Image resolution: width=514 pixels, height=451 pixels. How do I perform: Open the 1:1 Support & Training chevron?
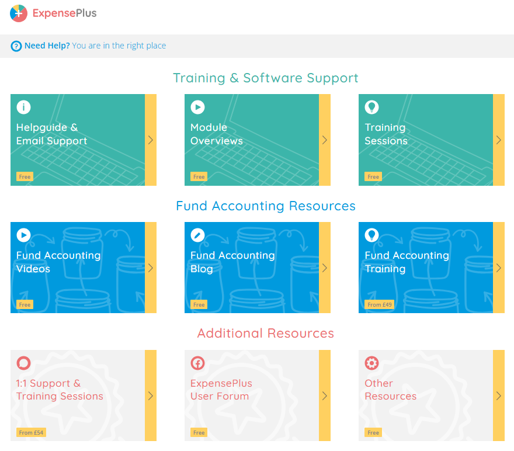pos(151,396)
